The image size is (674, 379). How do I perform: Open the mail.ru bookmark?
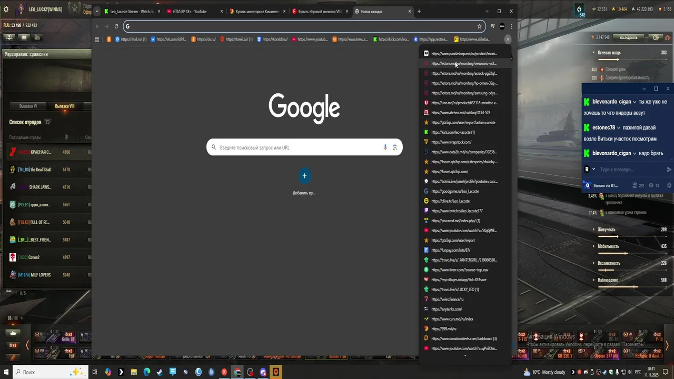(x=131, y=39)
